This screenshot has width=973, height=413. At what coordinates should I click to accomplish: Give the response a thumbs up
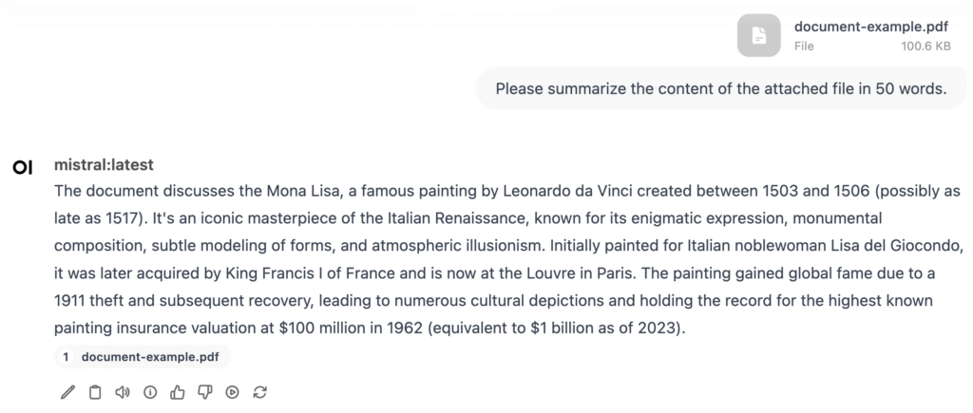click(x=177, y=392)
